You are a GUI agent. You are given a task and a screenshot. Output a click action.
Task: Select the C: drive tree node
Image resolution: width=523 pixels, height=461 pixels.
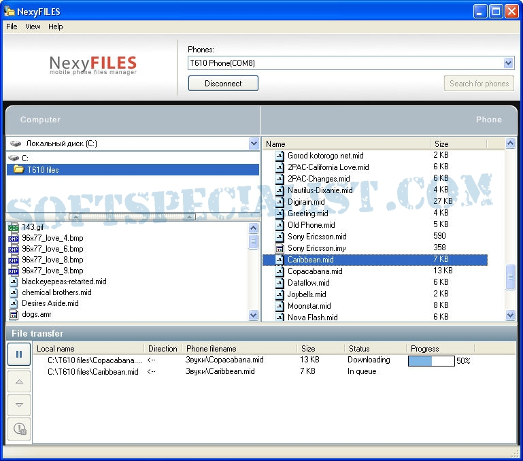(24, 158)
